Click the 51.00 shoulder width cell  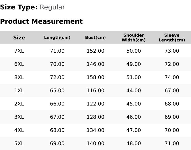point(134,77)
